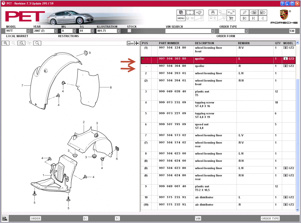Select part number 999 049 028 40
The height and width of the screenshot is (223, 301).
(x=173, y=91)
